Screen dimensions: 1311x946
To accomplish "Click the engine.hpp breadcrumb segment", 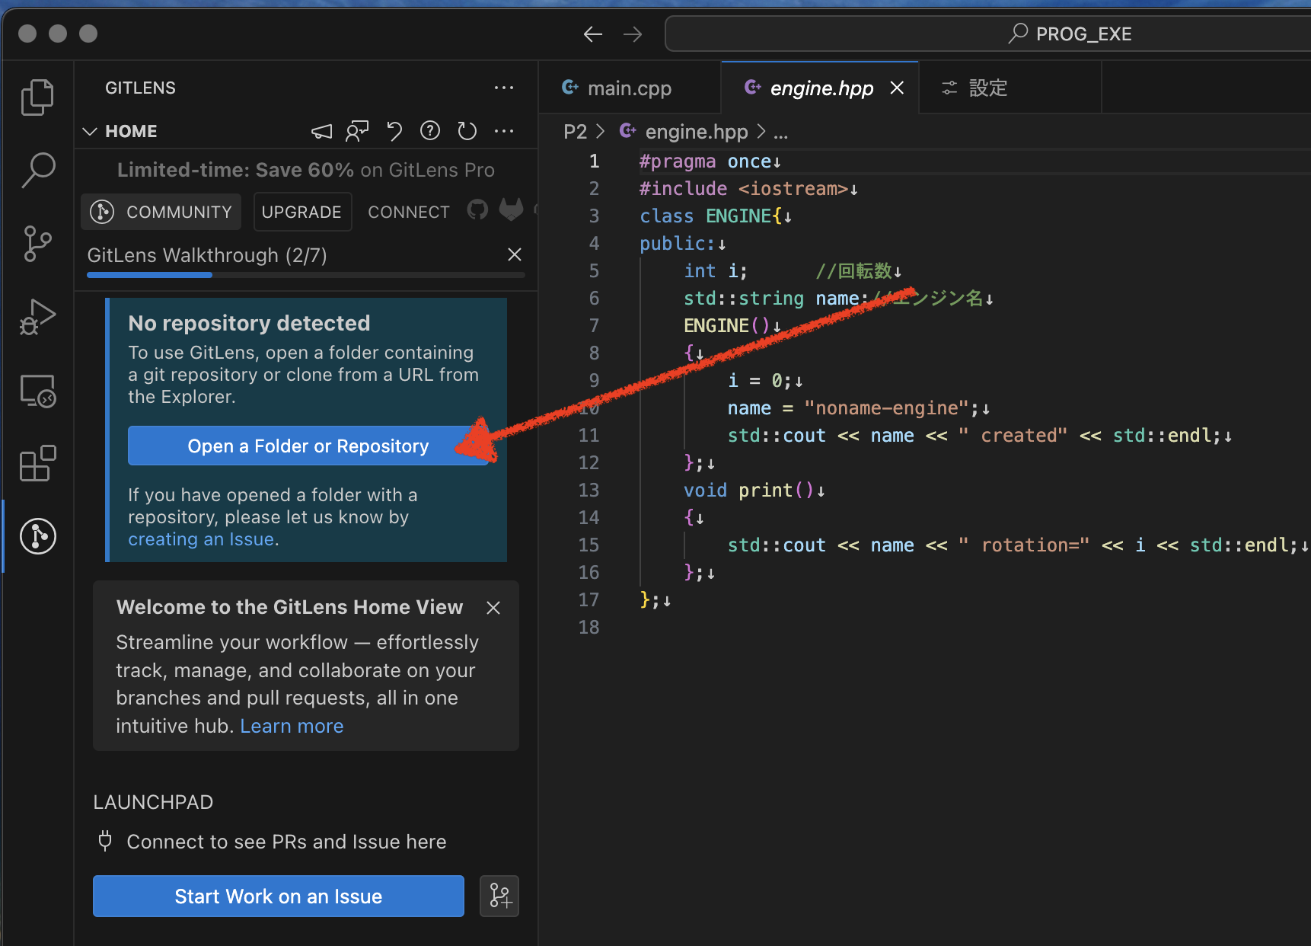I will (696, 132).
